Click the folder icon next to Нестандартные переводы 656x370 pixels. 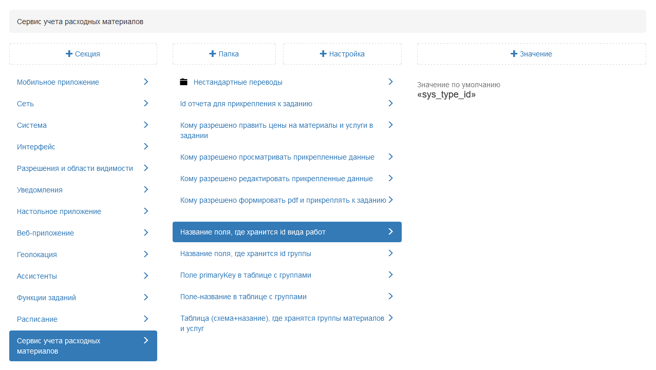183,82
